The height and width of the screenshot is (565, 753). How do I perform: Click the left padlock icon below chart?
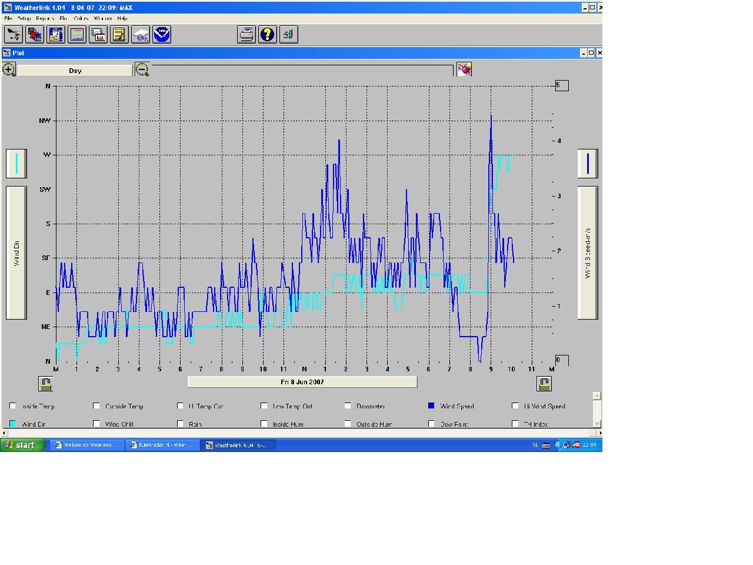pyautogui.click(x=45, y=384)
